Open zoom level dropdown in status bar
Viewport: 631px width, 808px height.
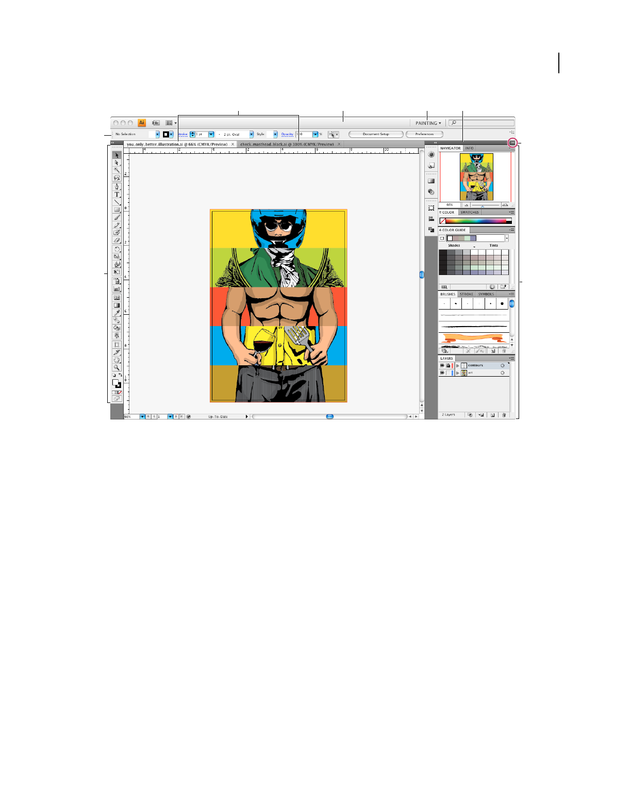pos(142,416)
